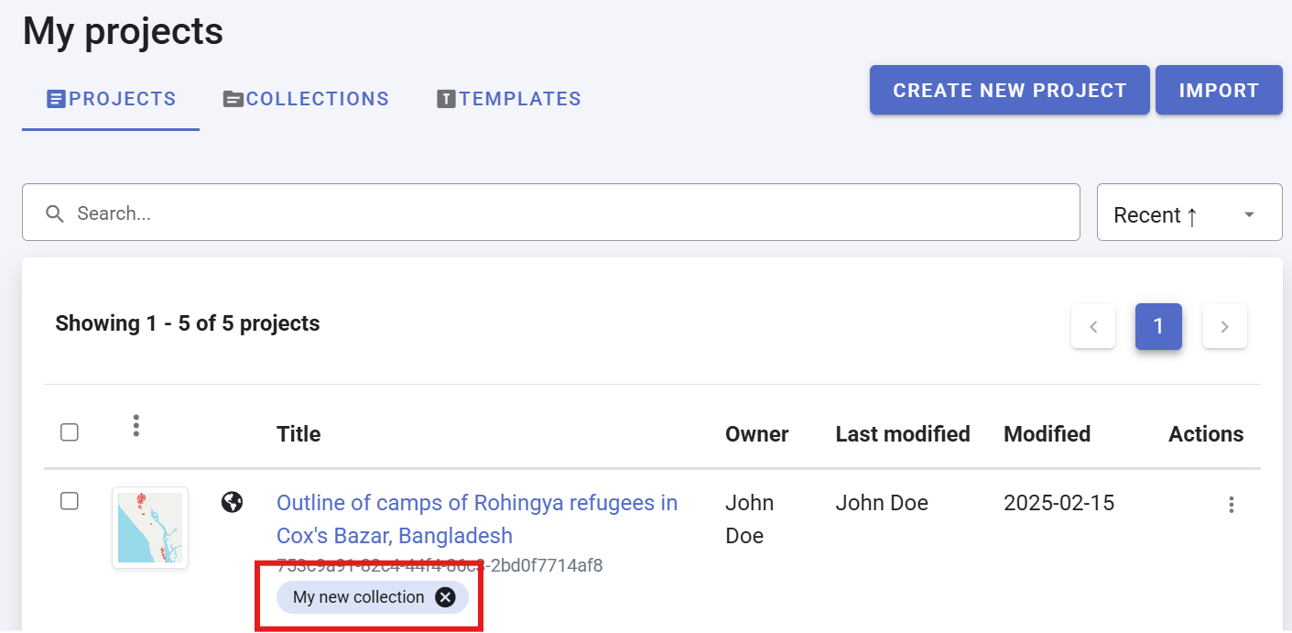This screenshot has width=1292, height=633.
Task: Check the Rohingya refugees project checkbox
Action: pyautogui.click(x=70, y=501)
